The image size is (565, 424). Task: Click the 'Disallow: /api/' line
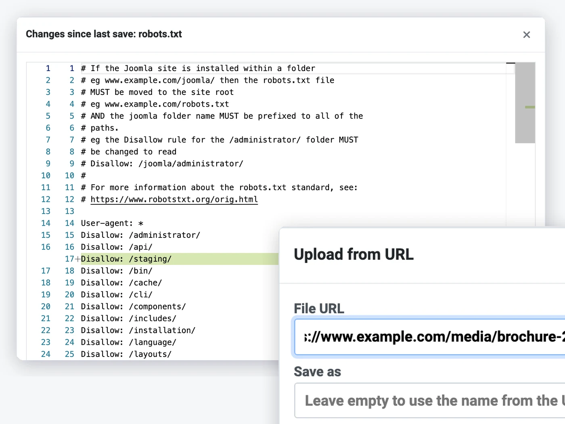(x=117, y=247)
